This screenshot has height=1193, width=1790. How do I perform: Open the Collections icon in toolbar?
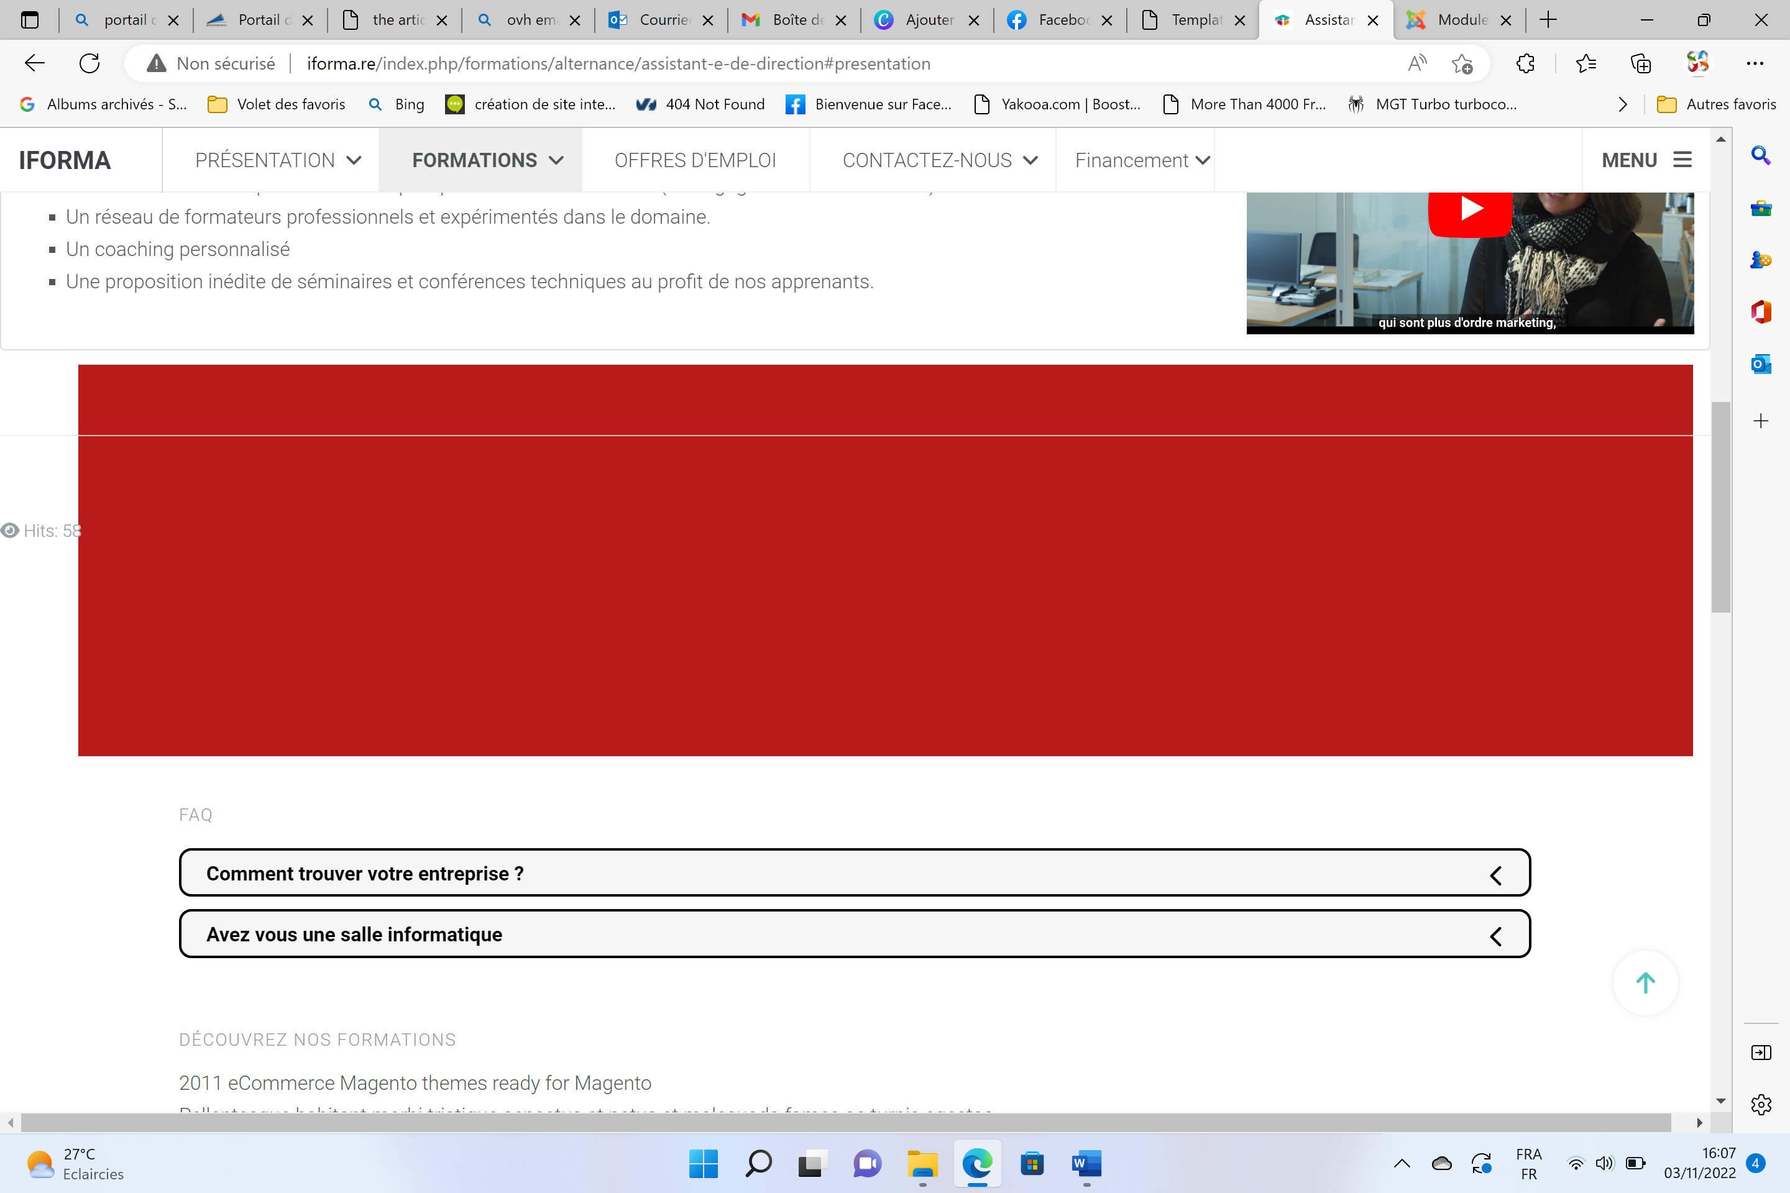pyautogui.click(x=1641, y=63)
